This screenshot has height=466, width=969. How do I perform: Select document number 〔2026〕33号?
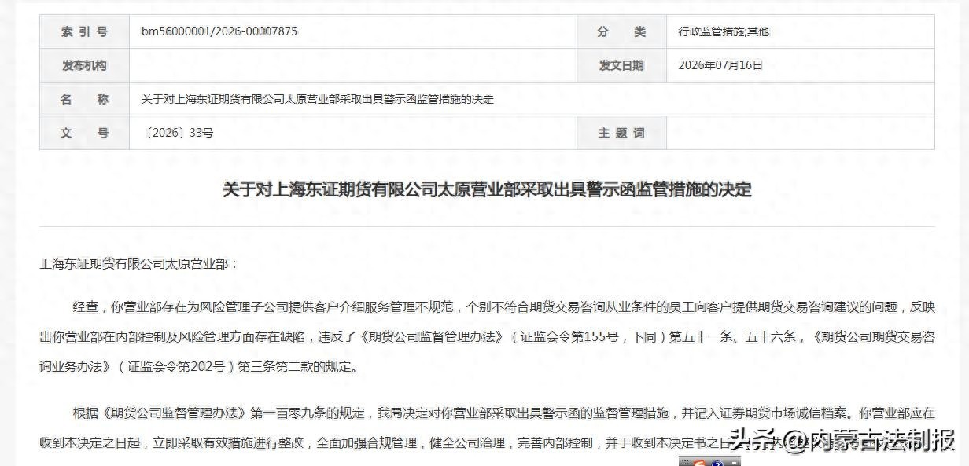[178, 133]
